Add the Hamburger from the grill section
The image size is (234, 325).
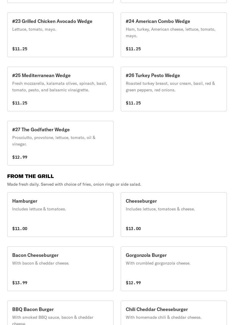pyautogui.click(x=60, y=214)
